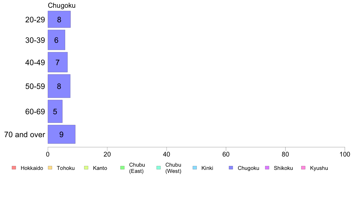The height and width of the screenshot is (219, 353).
Task: Click the Shikoku legend label
Action: point(283,168)
